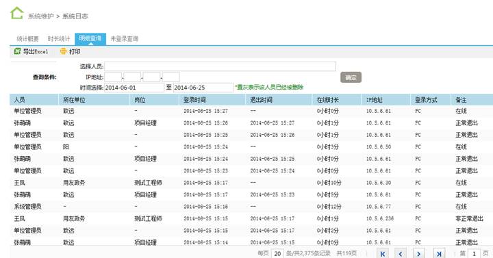Click total pages text 共119页
The height and width of the screenshot is (258, 493).
click(346, 253)
